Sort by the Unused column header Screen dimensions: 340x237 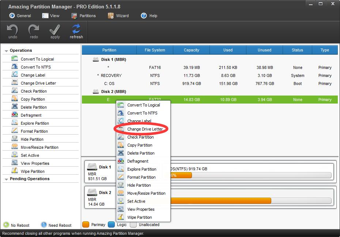point(264,50)
